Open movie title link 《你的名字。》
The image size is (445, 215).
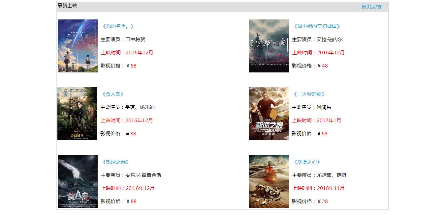(117, 26)
